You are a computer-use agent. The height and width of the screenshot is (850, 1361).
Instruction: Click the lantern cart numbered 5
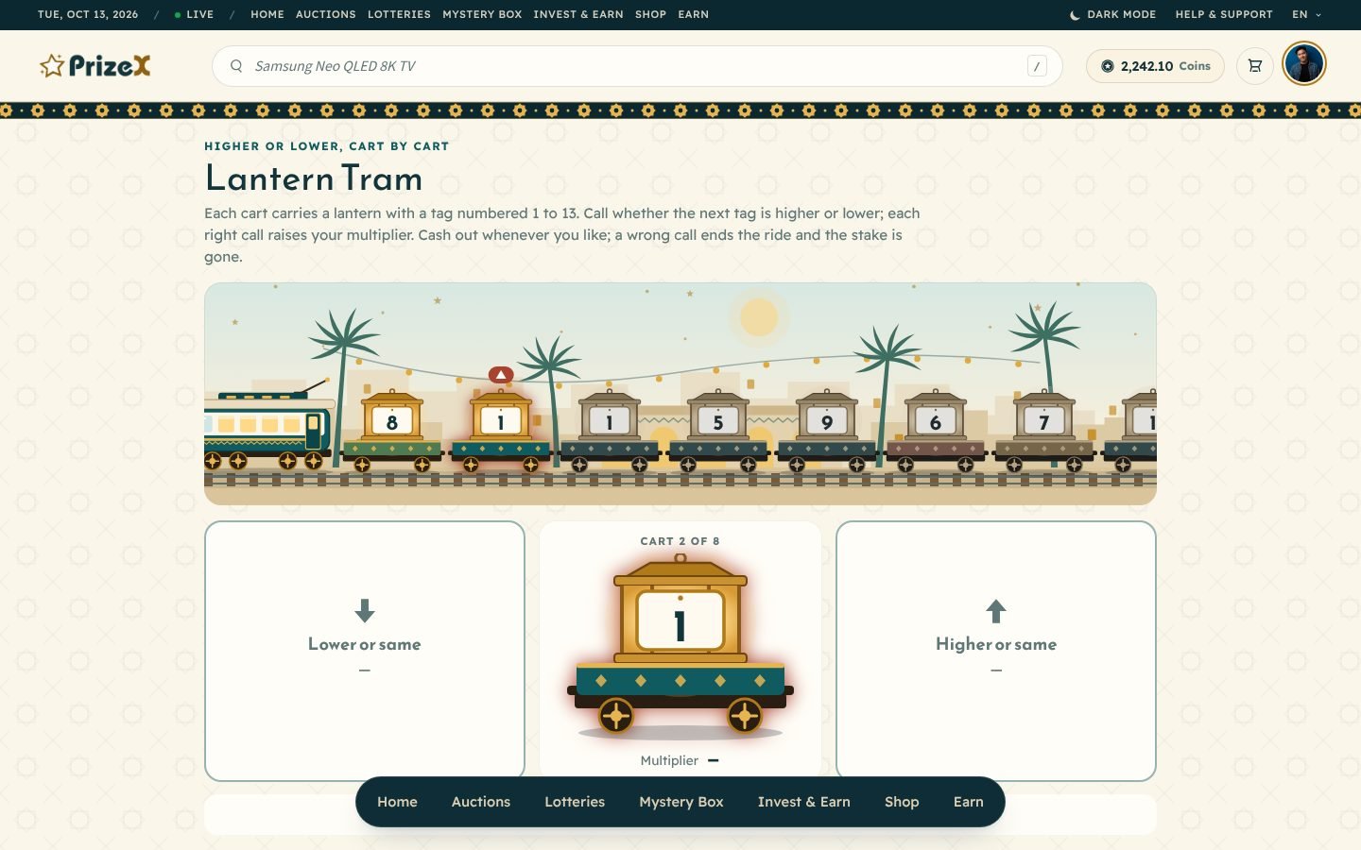tap(718, 431)
